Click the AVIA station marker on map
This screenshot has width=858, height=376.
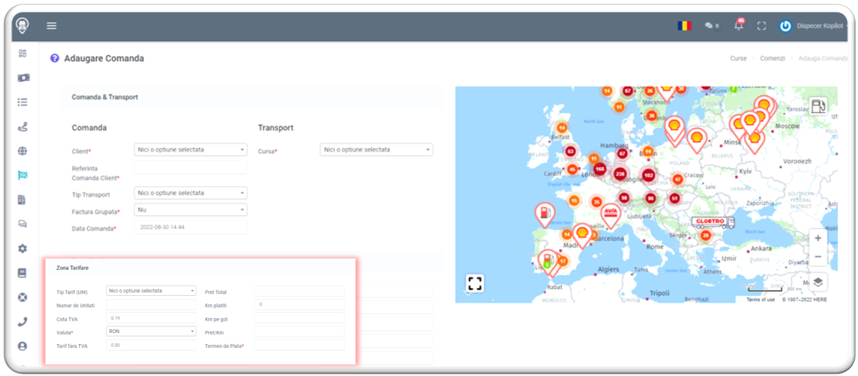[610, 213]
